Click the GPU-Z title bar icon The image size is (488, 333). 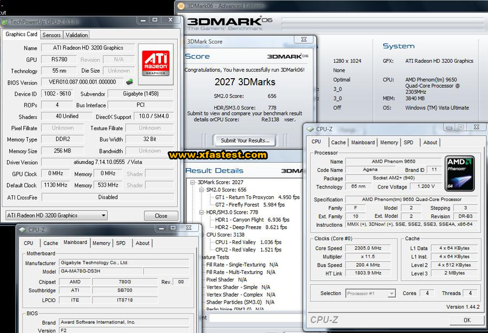[4, 22]
